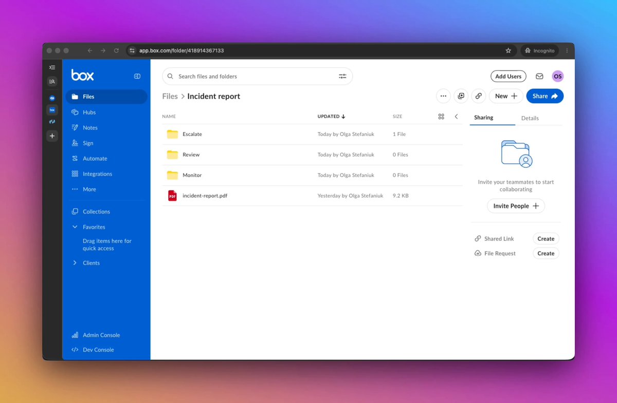Viewport: 617px width, 403px height.
Task: Create a Shared Link
Action: pyautogui.click(x=546, y=239)
